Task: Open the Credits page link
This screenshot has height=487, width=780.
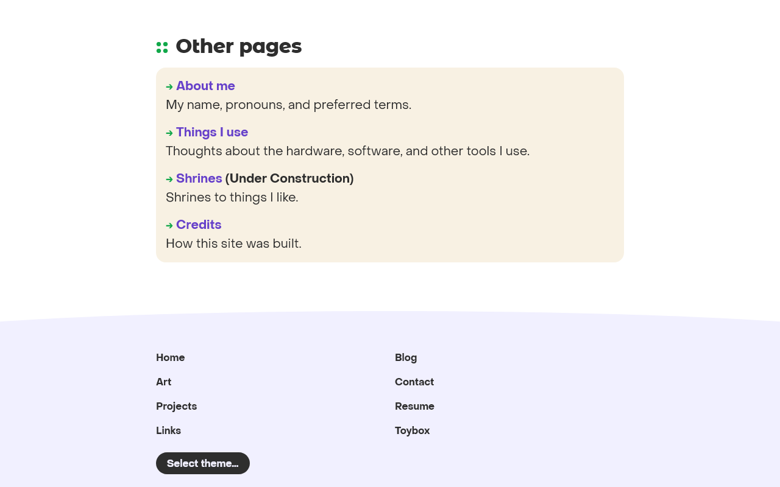Action: tap(199, 225)
